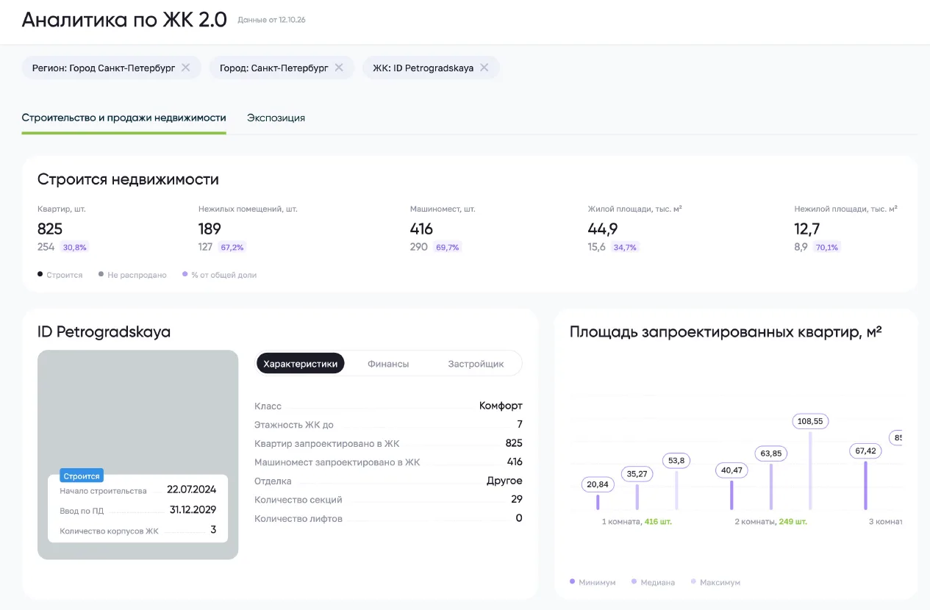
Task: Remove the Город: Санкт-Петербург filter chip
Action: (x=339, y=68)
